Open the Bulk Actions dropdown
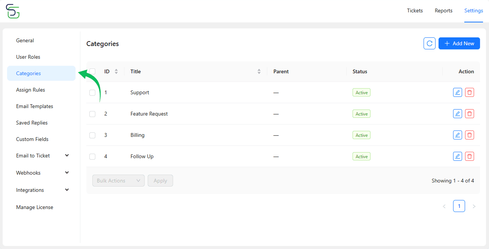The width and height of the screenshot is (489, 249). [119, 181]
